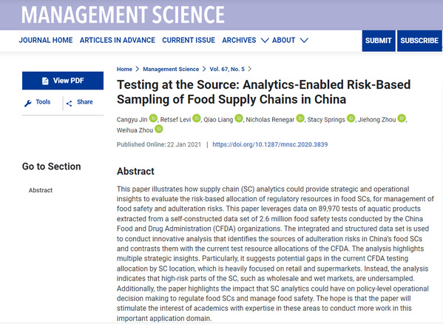Click the Share icon

[x=69, y=104]
